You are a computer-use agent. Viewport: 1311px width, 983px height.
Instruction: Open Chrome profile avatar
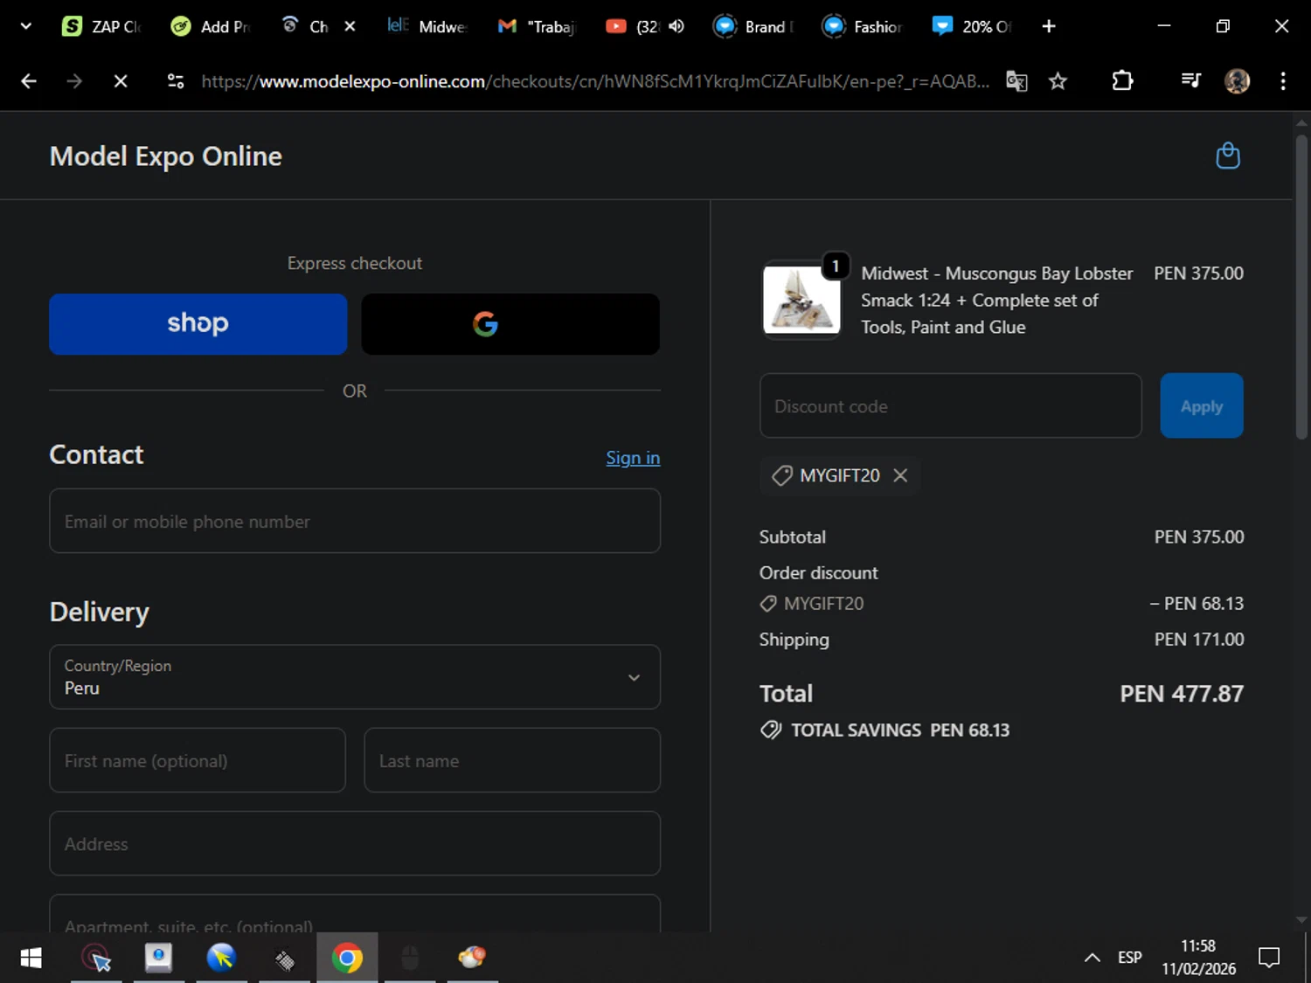coord(1237,81)
